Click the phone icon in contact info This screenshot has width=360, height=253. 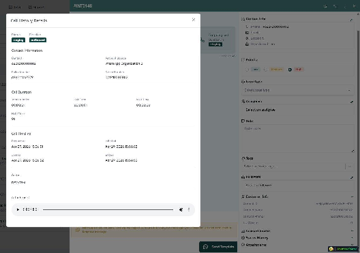click(x=247, y=27)
